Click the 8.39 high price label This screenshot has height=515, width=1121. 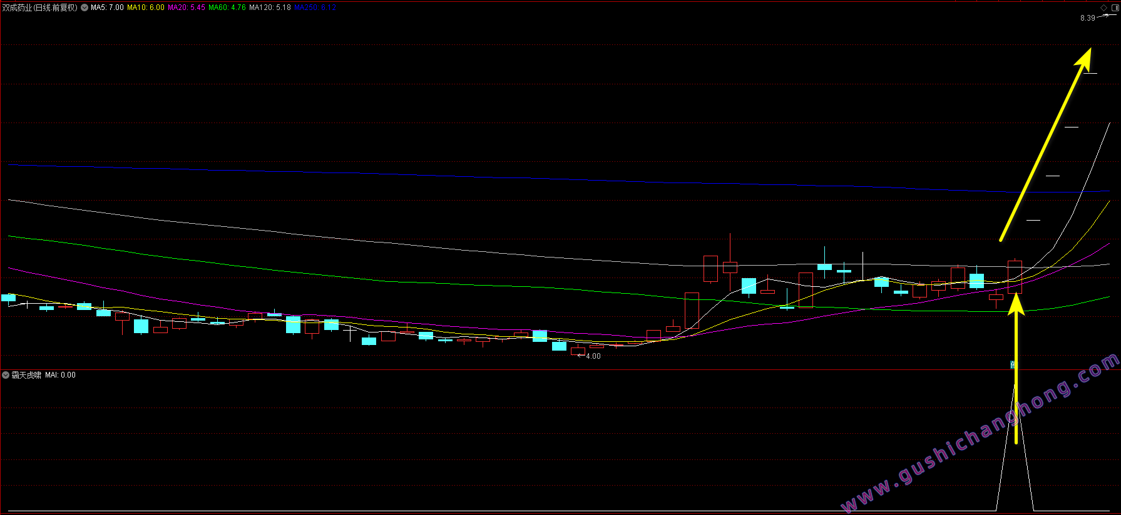[1088, 18]
